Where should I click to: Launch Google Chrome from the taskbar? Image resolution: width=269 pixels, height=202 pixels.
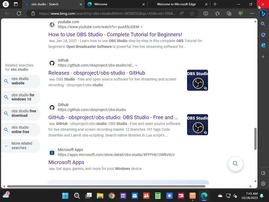(111, 196)
